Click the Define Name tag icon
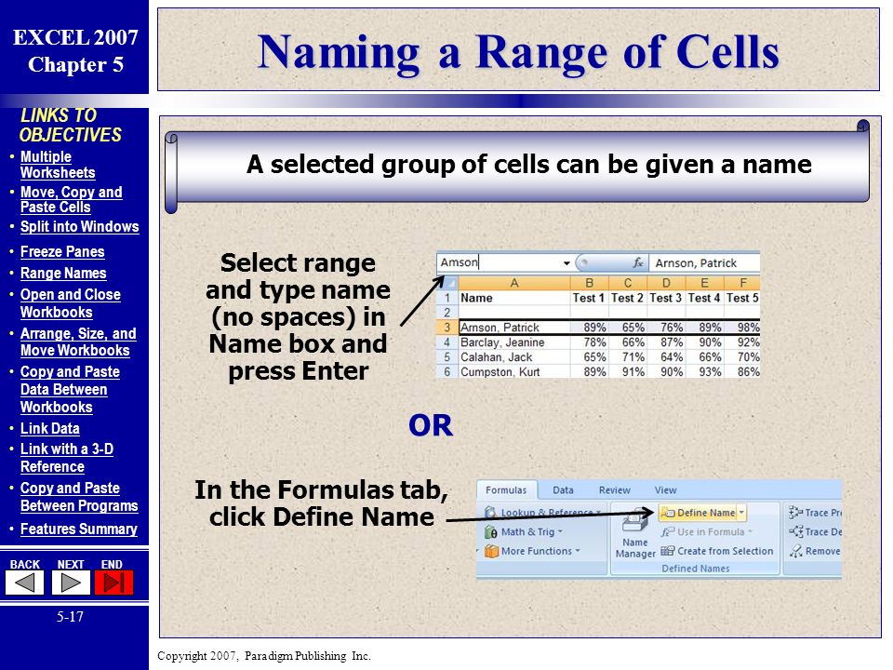The image size is (893, 670). [668, 513]
